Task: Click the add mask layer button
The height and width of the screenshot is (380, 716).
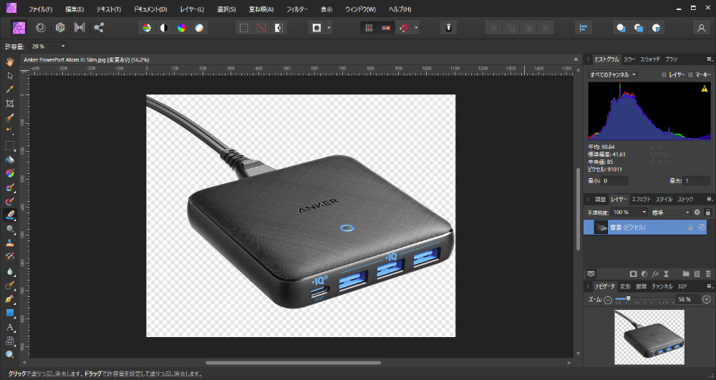Action: (x=633, y=273)
